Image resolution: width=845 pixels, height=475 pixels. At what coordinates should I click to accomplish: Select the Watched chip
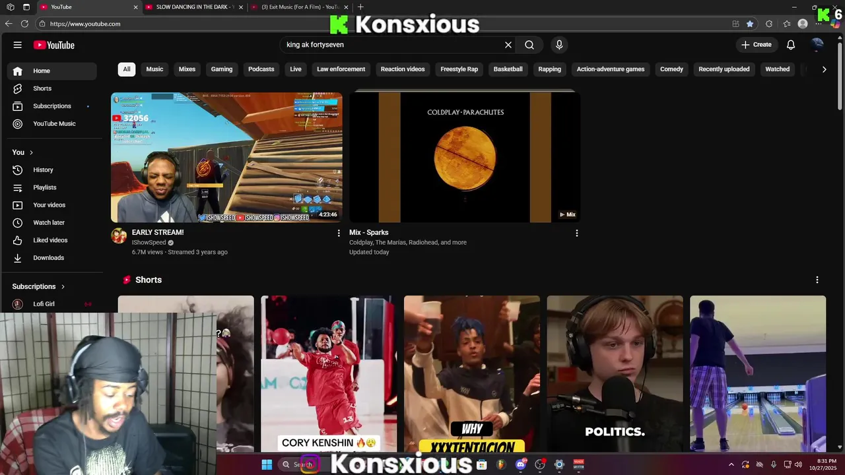(x=777, y=69)
